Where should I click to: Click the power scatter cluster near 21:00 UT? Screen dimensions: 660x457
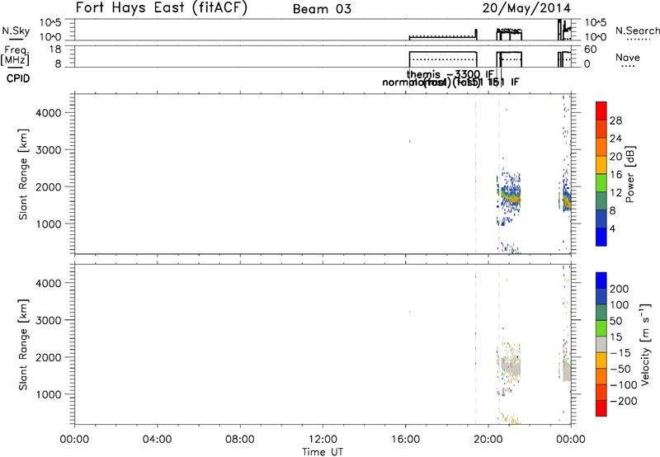pos(509,196)
